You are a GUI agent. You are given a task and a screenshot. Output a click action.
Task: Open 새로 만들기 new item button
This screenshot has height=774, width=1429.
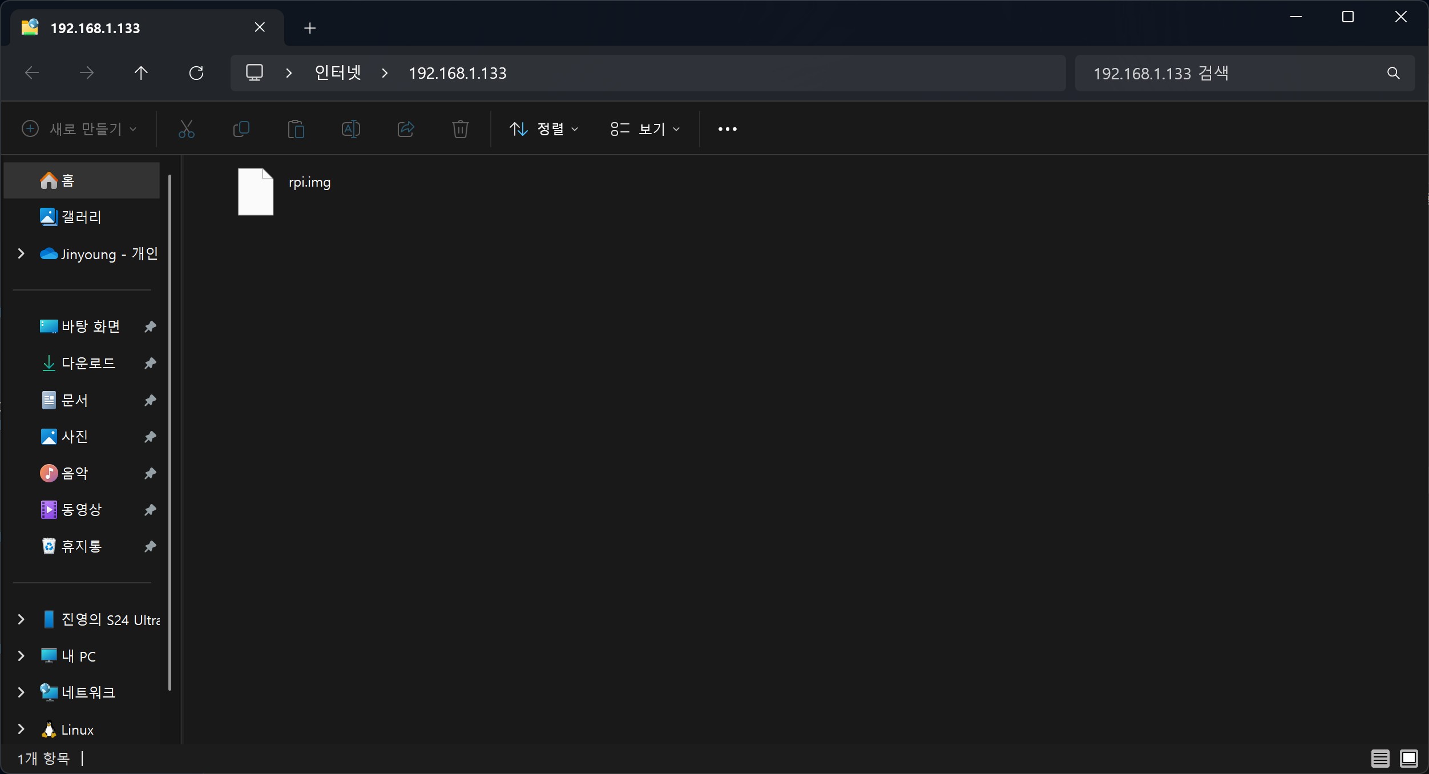[79, 129]
